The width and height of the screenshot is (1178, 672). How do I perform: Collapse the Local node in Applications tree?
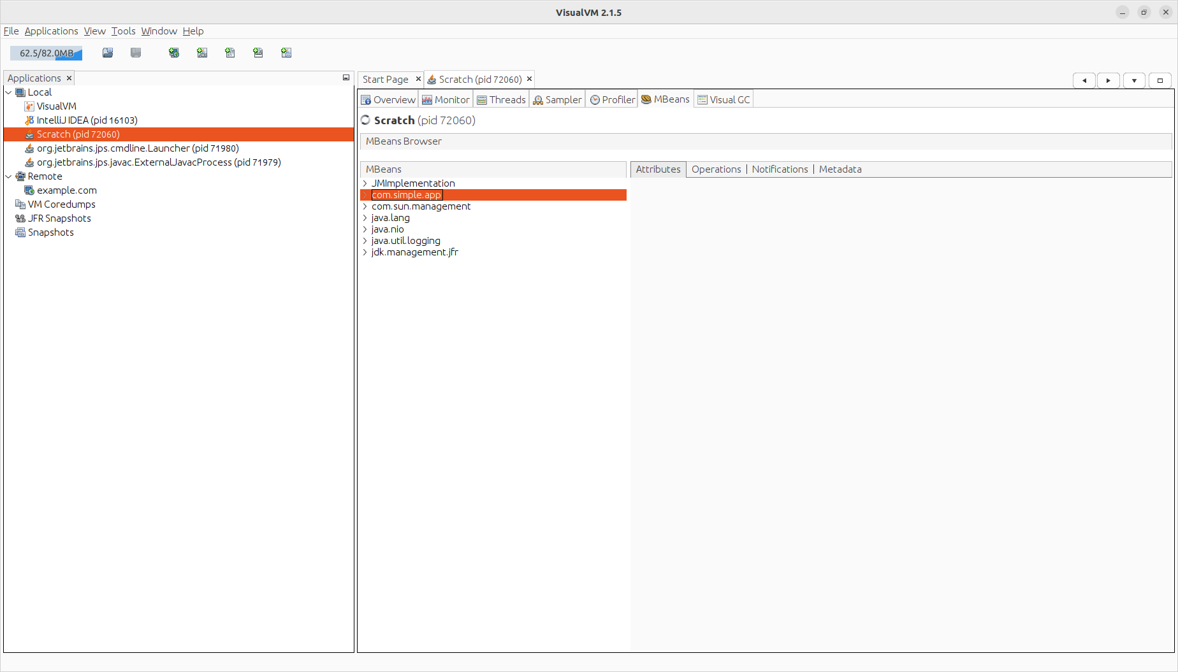pyautogui.click(x=8, y=92)
